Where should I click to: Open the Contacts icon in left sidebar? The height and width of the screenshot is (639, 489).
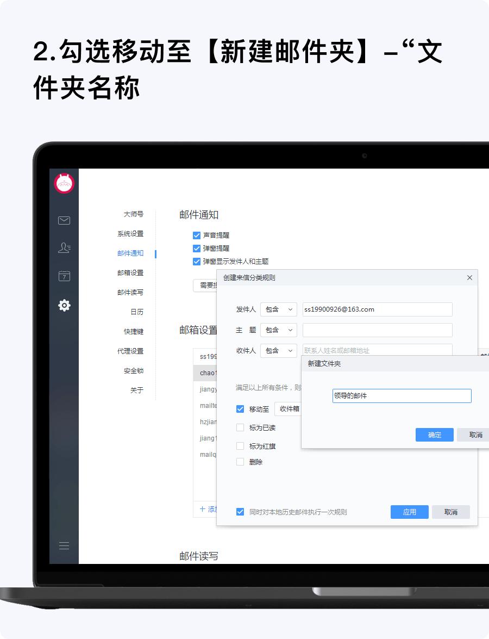(64, 247)
